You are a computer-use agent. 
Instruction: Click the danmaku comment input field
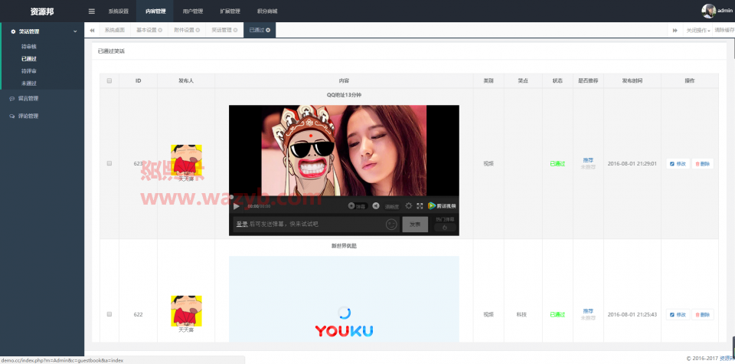coord(316,225)
